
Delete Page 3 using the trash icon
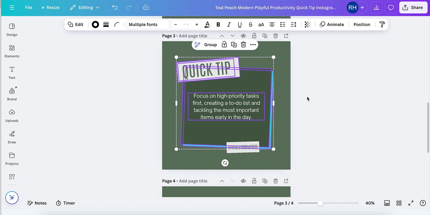275,36
